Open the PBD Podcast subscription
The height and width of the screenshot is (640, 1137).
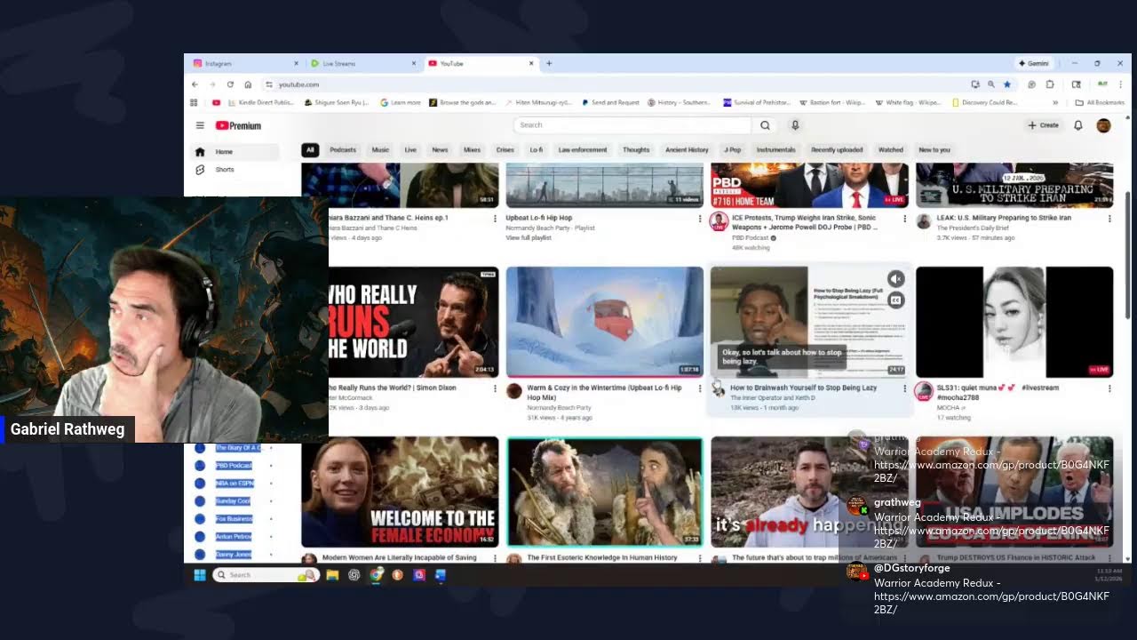click(x=234, y=466)
